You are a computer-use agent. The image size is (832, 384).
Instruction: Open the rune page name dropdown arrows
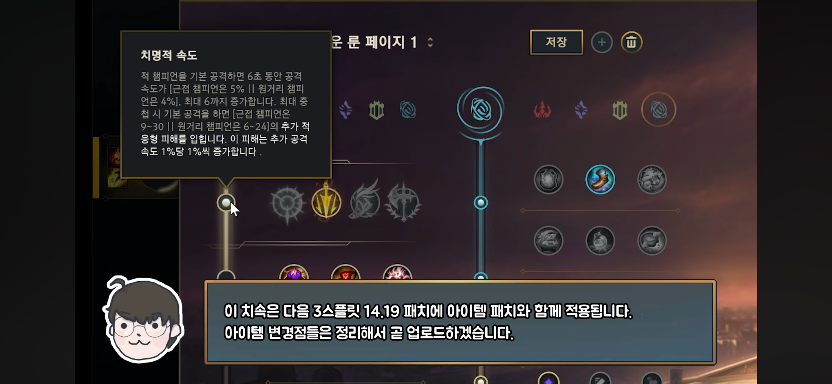pyautogui.click(x=430, y=42)
